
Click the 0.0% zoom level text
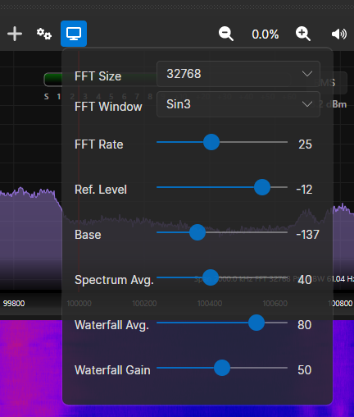pyautogui.click(x=265, y=34)
